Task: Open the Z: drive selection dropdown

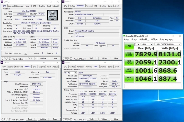Action: coord(167,44)
